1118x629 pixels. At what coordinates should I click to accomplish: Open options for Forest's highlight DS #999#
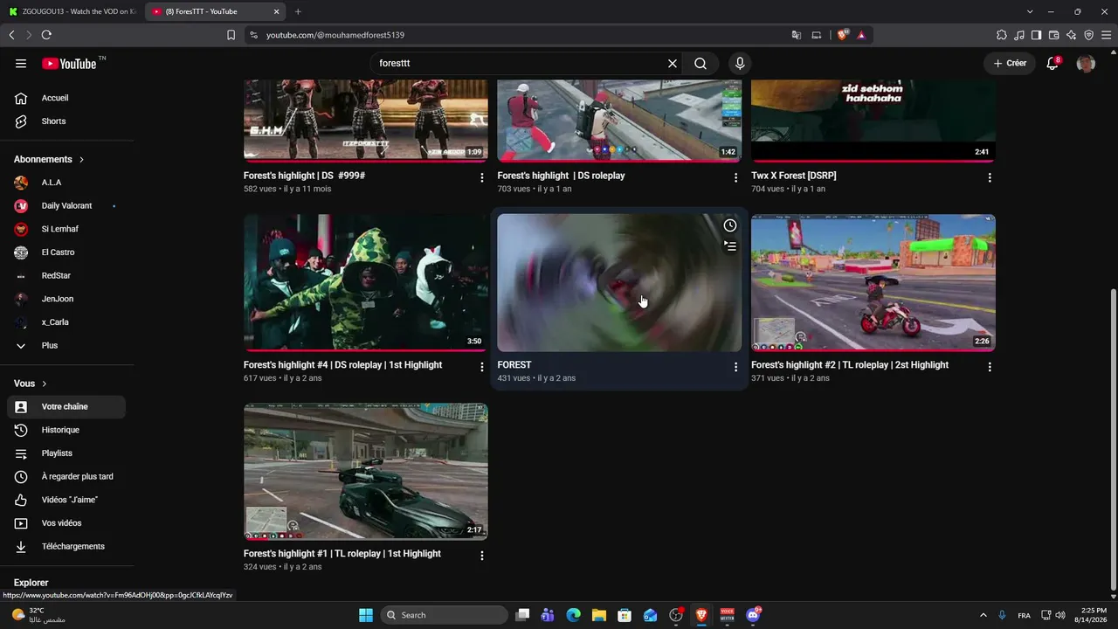[x=481, y=178]
